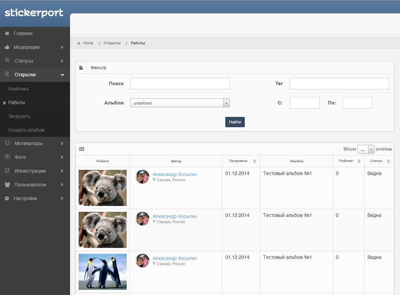Click the camera icon beside Фото
The height and width of the screenshot is (295, 400).
tap(7, 157)
